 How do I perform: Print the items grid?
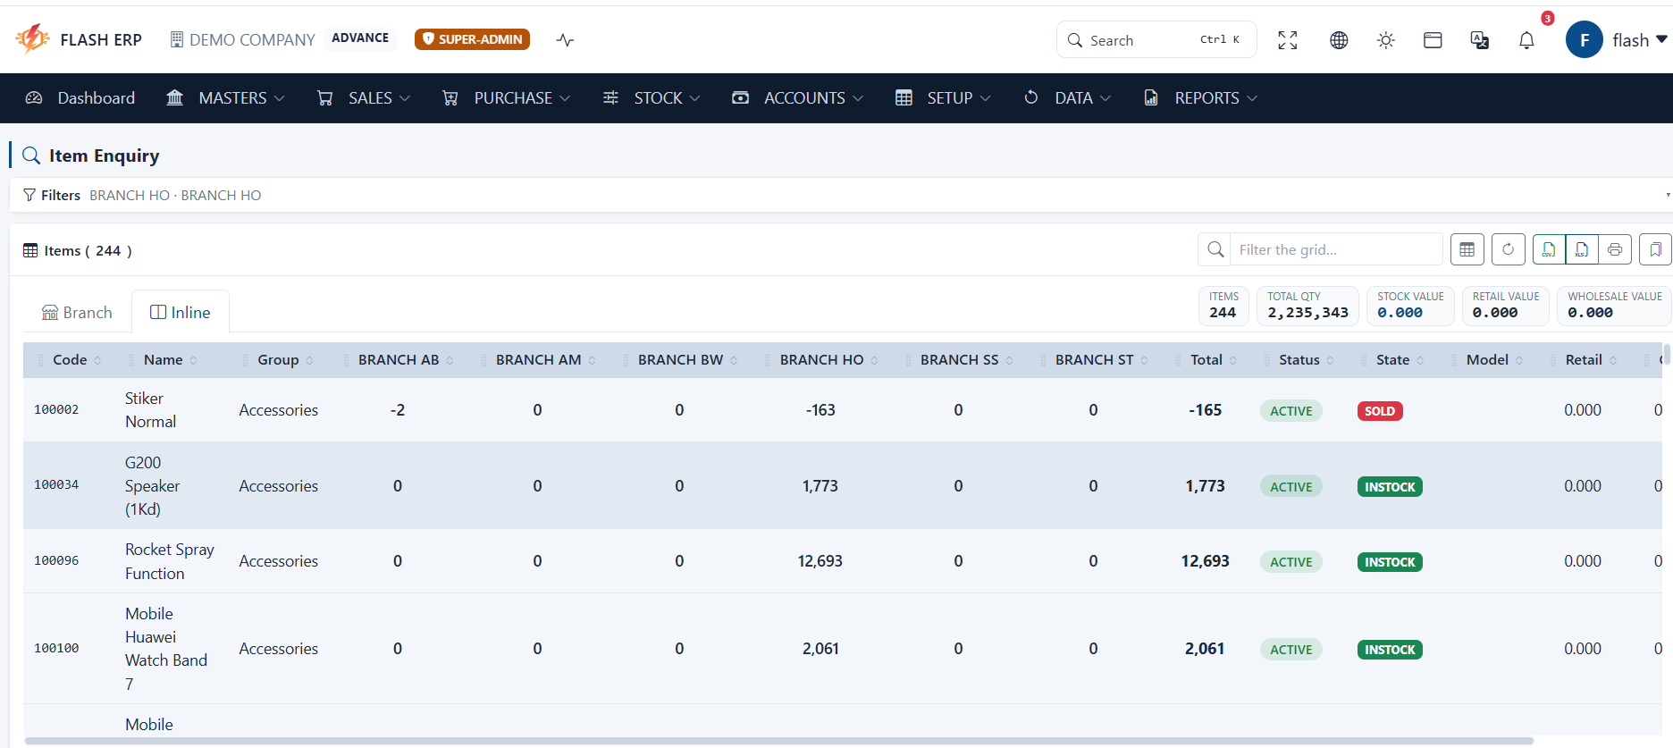(1615, 249)
